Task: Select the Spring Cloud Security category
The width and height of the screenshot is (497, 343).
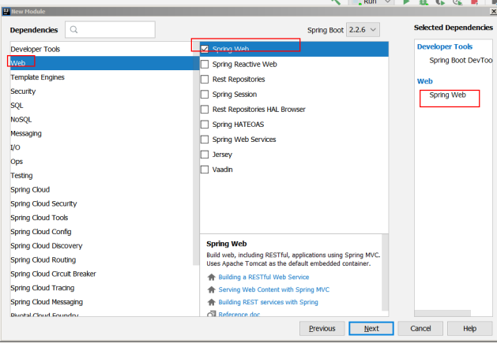Action: (101, 203)
